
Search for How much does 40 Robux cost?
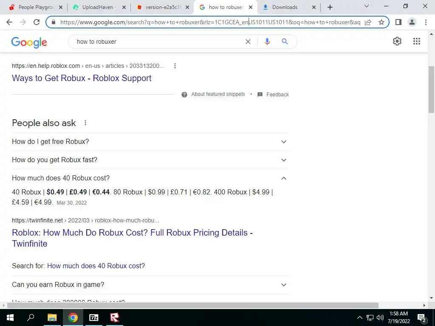coord(96,266)
